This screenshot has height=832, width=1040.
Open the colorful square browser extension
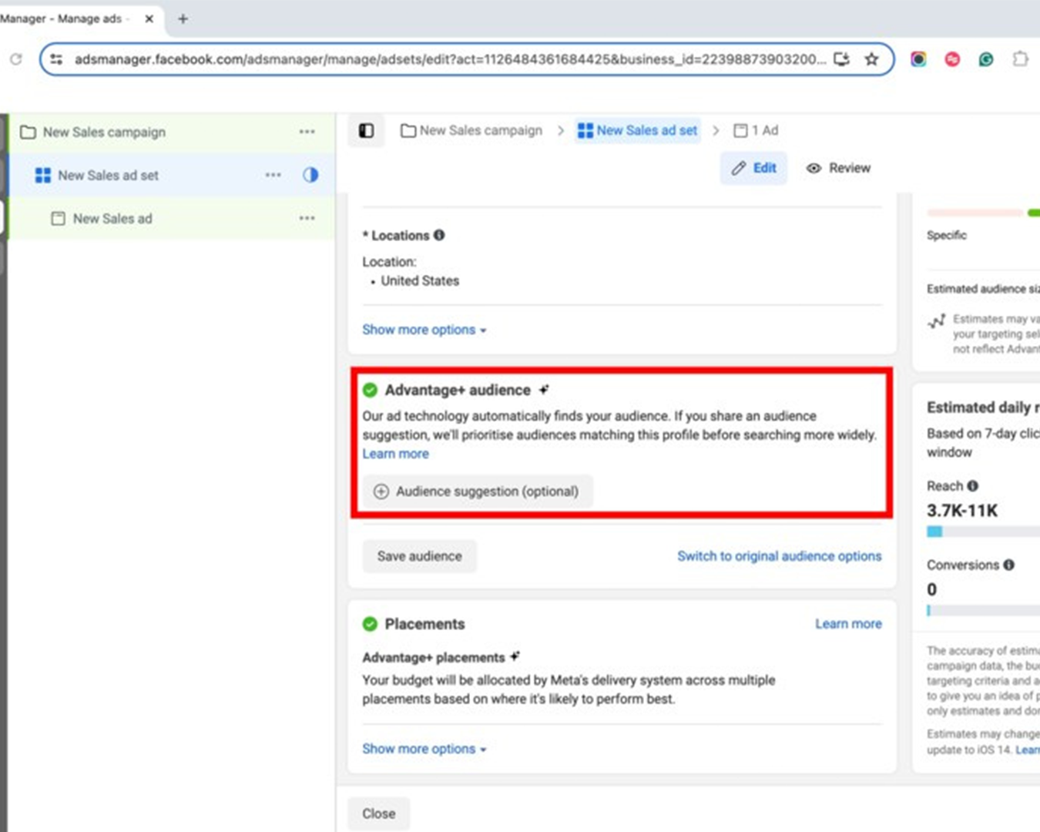(x=918, y=59)
